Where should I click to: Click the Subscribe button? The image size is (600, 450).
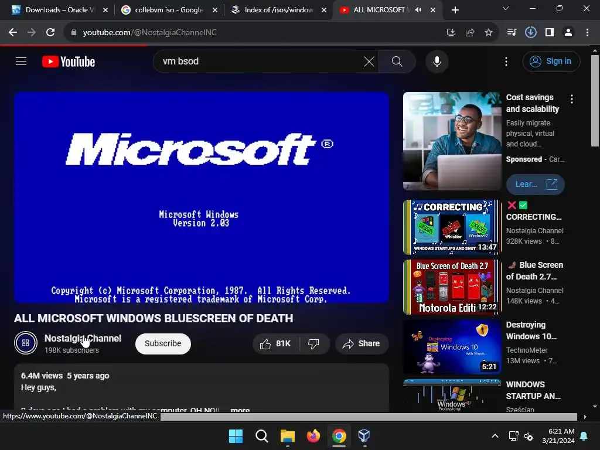pyautogui.click(x=163, y=343)
